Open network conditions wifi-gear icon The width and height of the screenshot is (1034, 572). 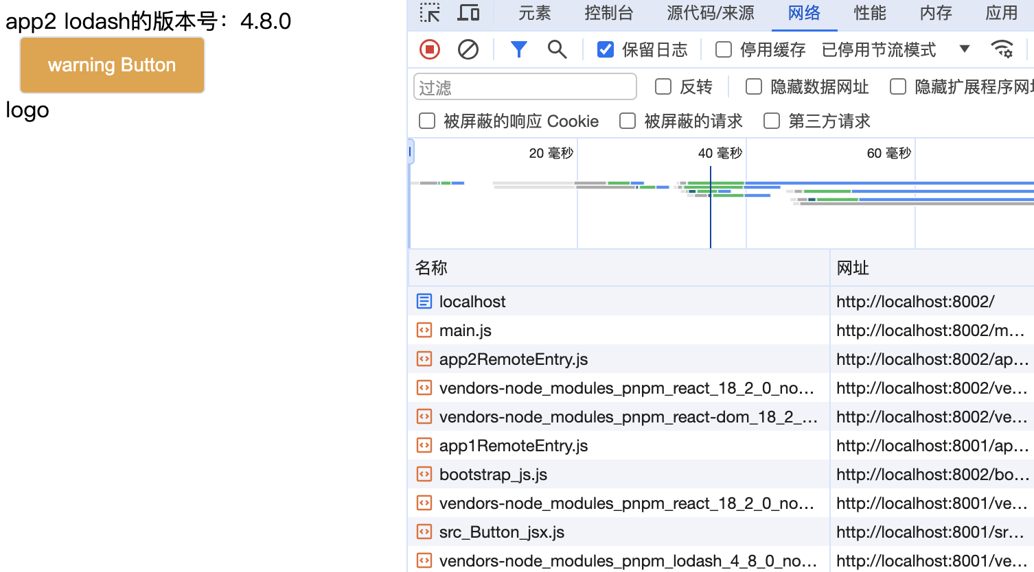coord(1002,49)
